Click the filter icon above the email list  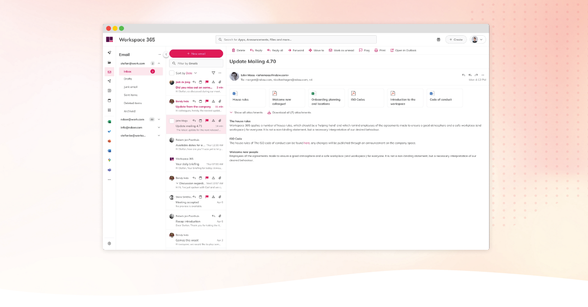tap(214, 73)
